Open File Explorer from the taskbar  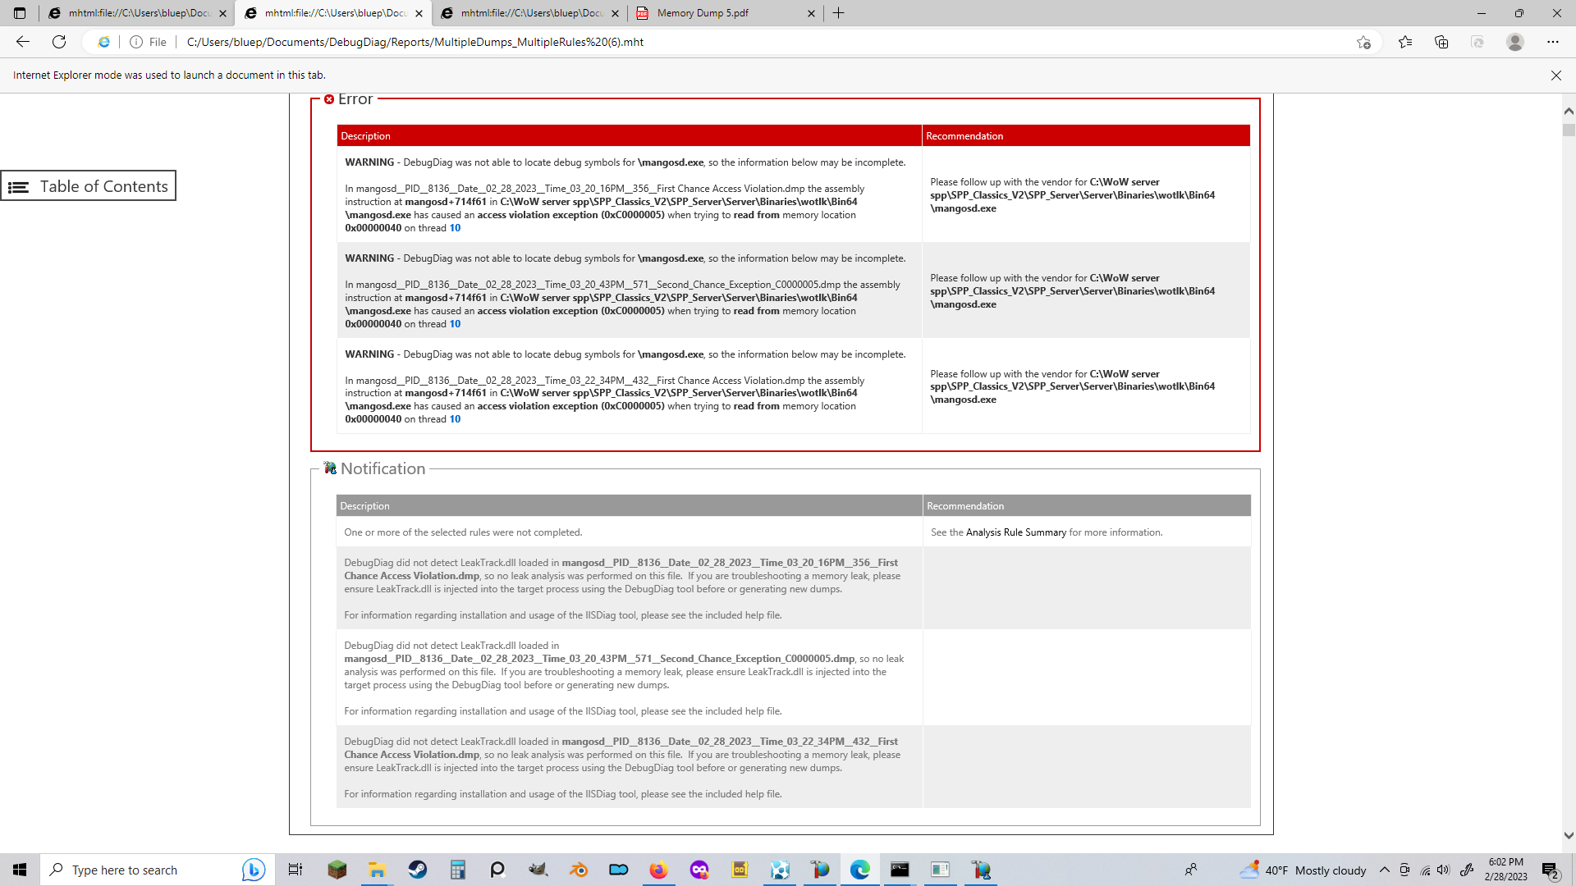377,870
